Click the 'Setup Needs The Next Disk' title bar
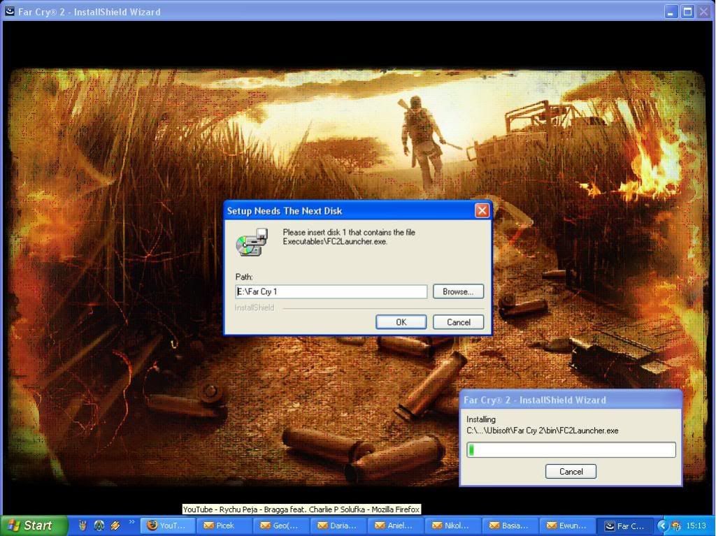 (x=358, y=210)
